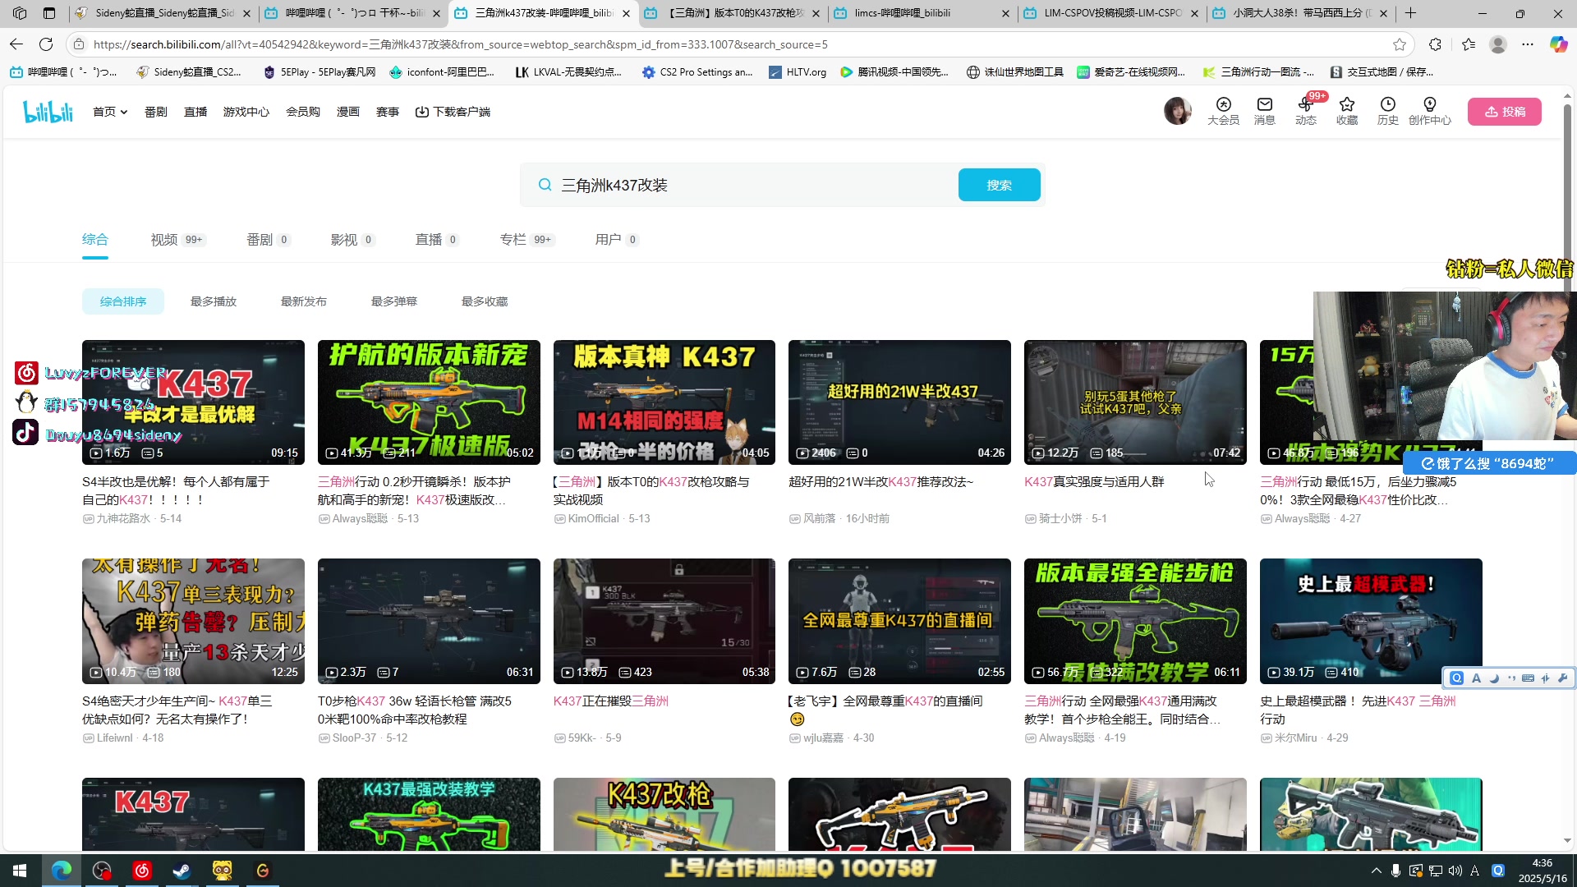The image size is (1577, 887).
Task: Open browser extensions puzzle icon
Action: (1435, 44)
